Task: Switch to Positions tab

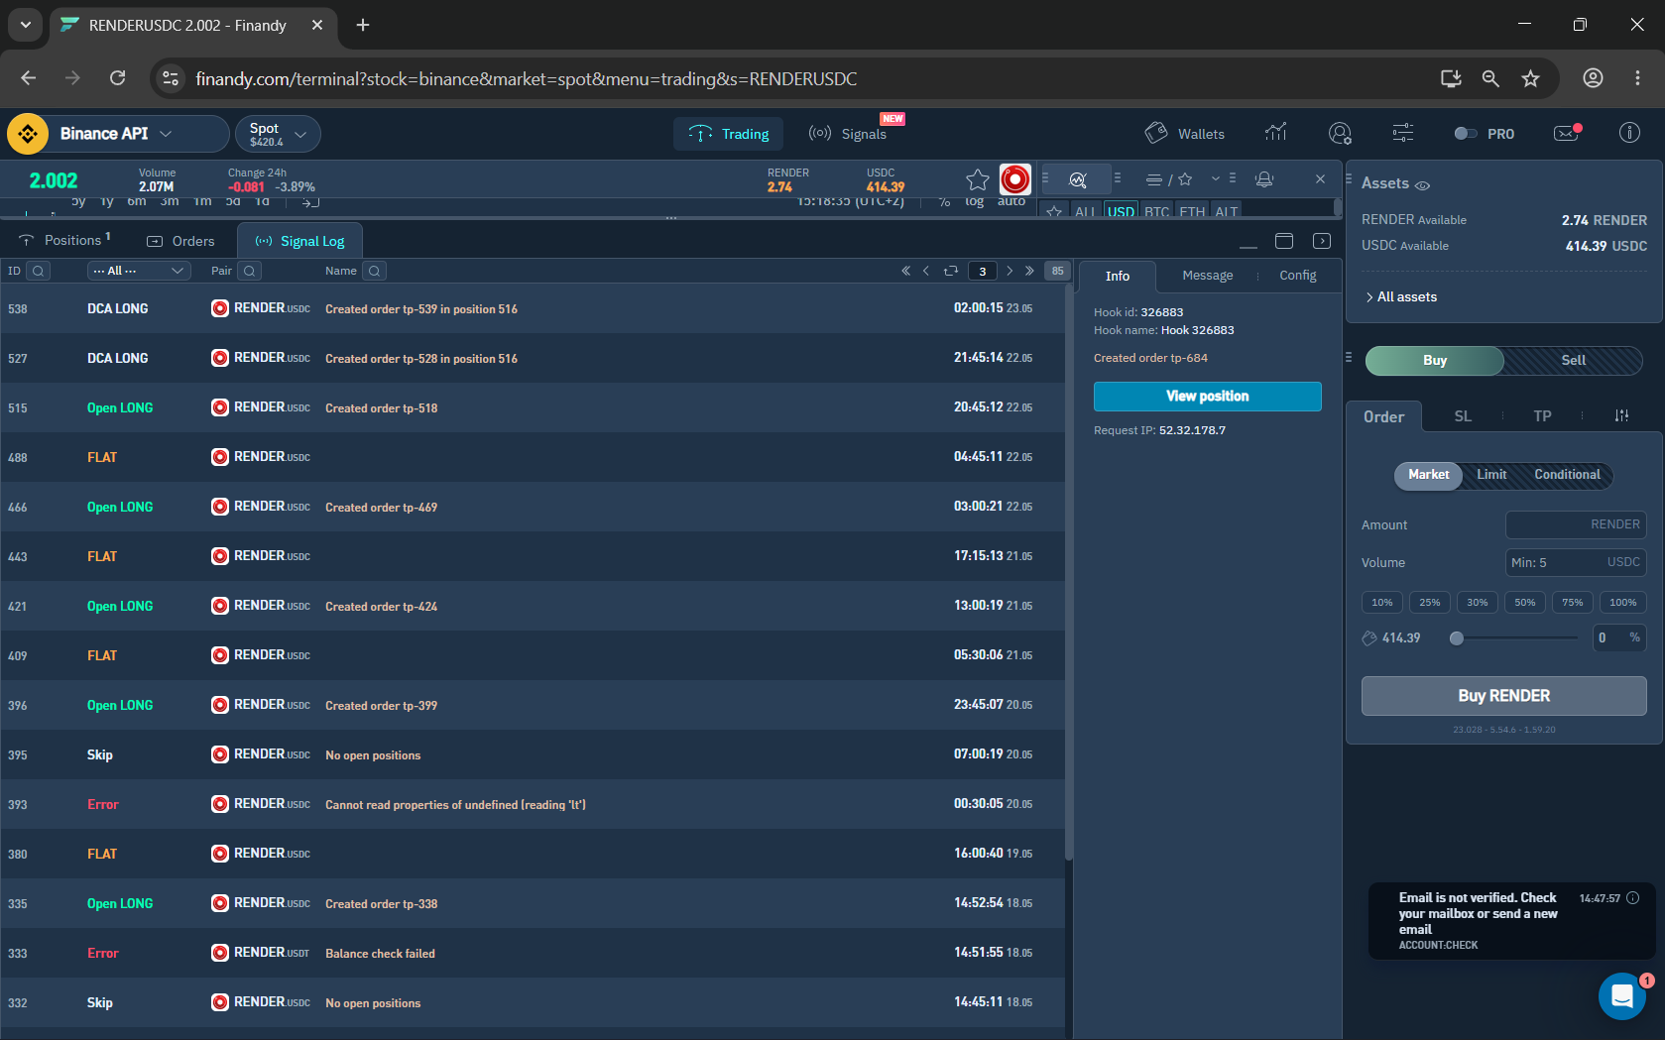Action: pyautogui.click(x=65, y=241)
